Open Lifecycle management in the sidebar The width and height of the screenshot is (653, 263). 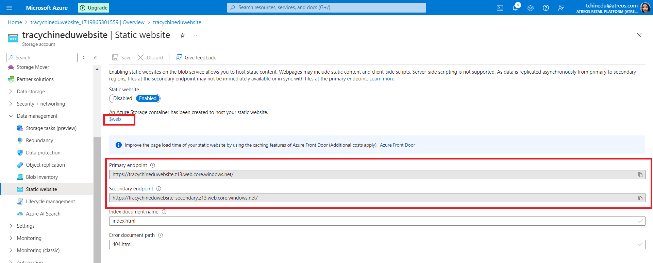tap(50, 202)
